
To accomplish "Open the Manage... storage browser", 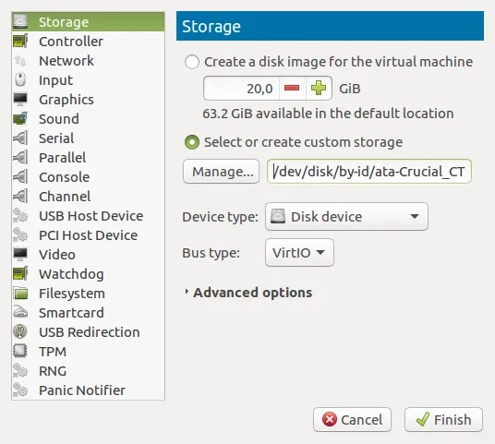I will 221,172.
